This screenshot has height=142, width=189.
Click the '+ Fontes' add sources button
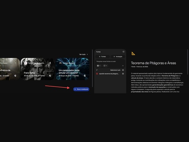[x=102, y=56]
